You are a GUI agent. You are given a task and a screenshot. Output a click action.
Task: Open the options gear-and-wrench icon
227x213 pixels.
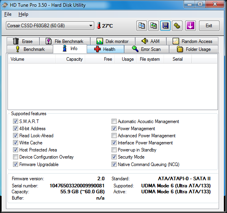(177, 26)
